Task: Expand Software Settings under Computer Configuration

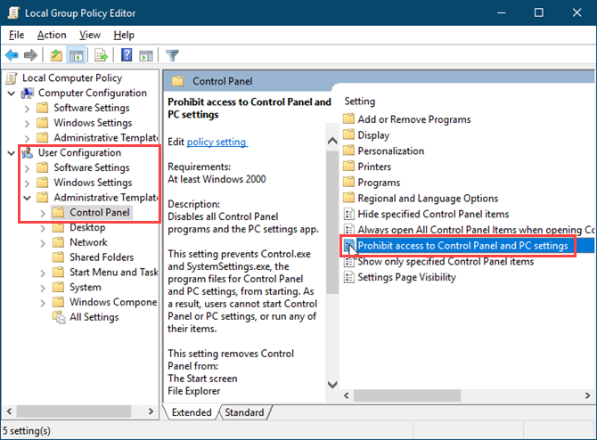Action: click(27, 109)
